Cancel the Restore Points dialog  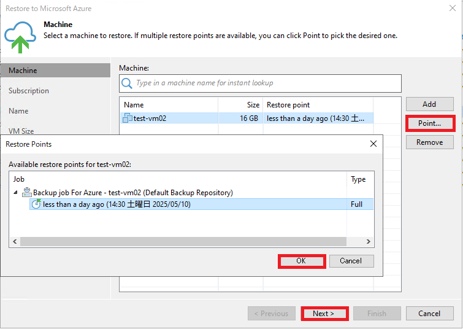click(x=351, y=261)
